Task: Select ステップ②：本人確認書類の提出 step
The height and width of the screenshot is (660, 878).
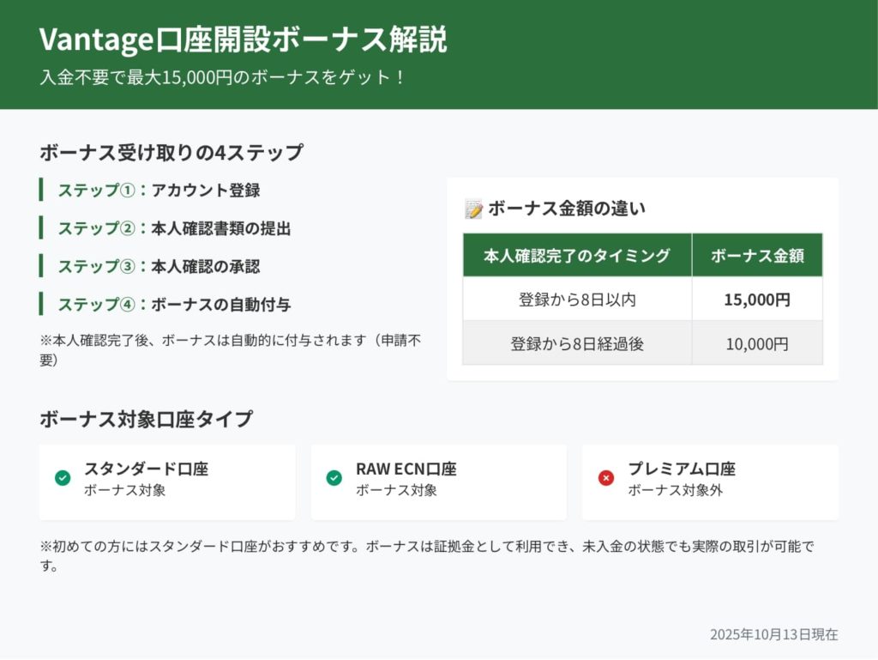Action: pos(174,228)
